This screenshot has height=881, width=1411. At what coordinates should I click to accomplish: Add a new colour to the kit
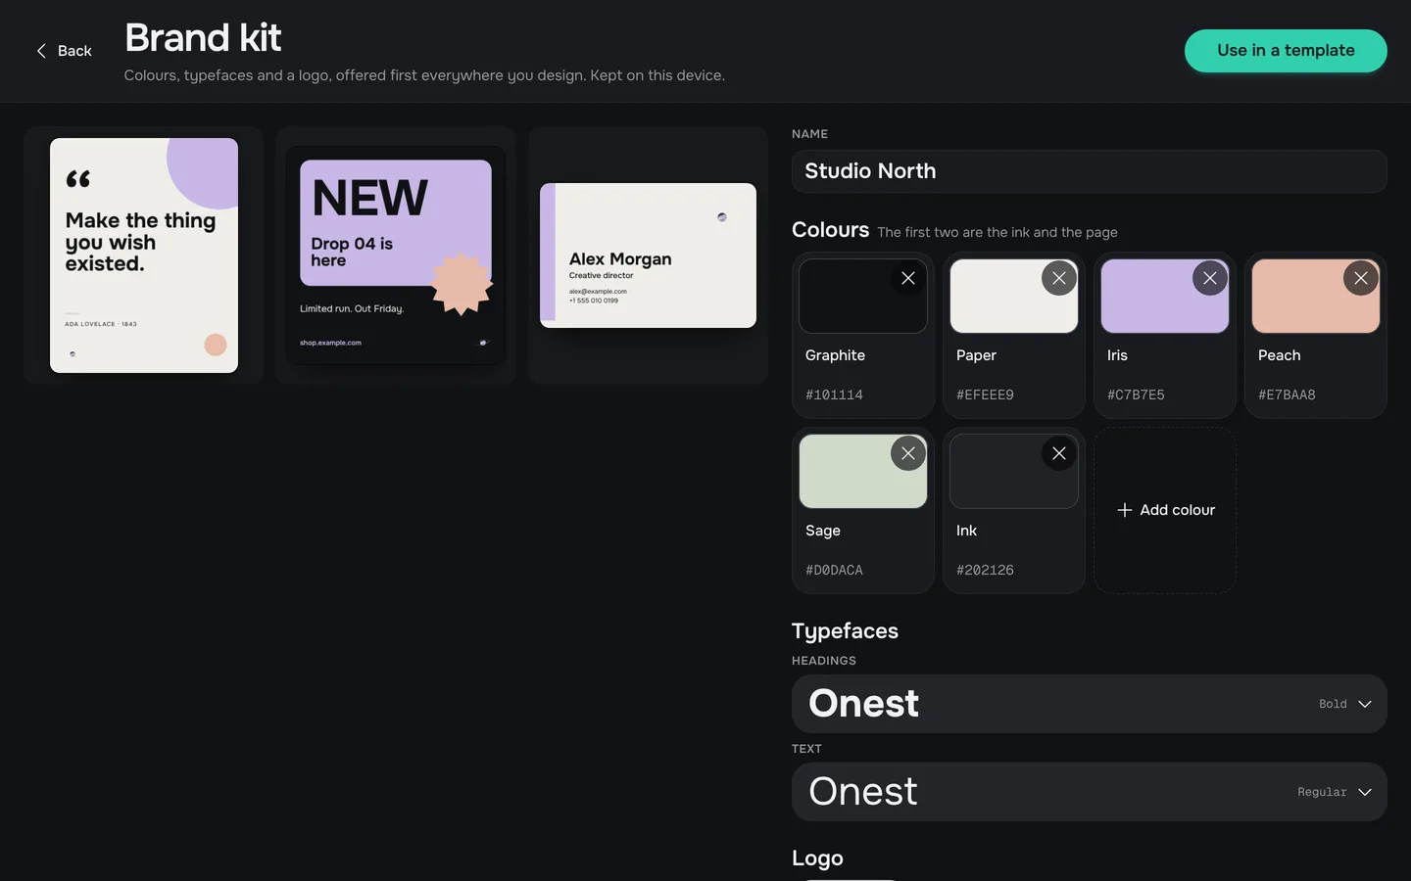click(x=1165, y=510)
